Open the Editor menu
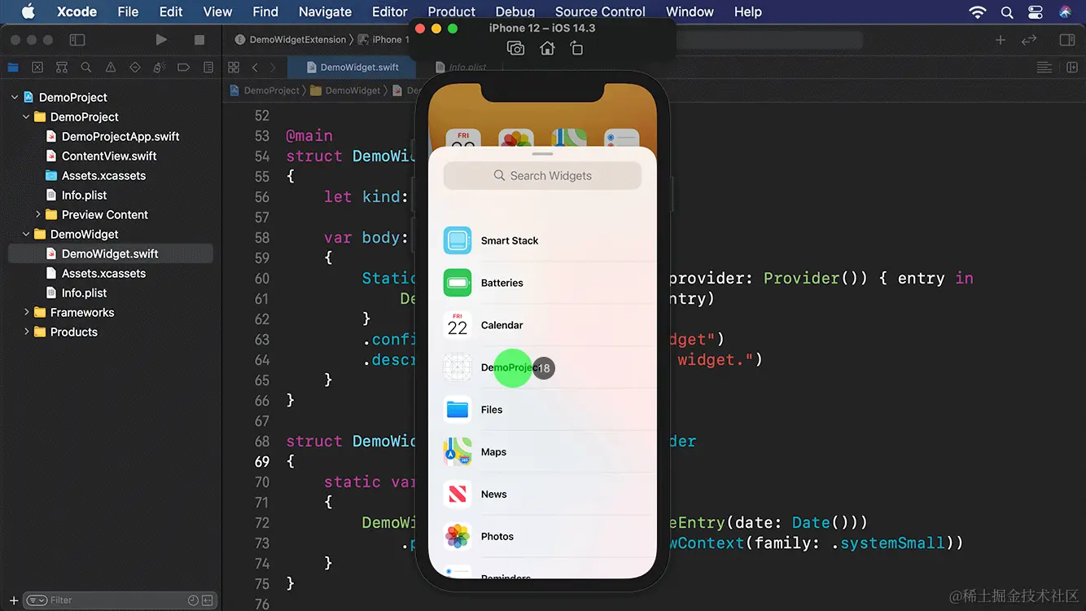Viewport: 1086px width, 611px height. click(x=389, y=11)
